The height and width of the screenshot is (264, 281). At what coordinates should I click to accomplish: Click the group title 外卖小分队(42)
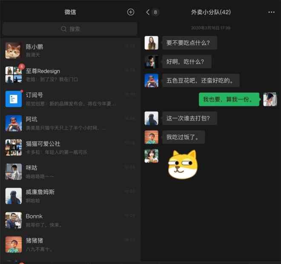click(x=211, y=12)
